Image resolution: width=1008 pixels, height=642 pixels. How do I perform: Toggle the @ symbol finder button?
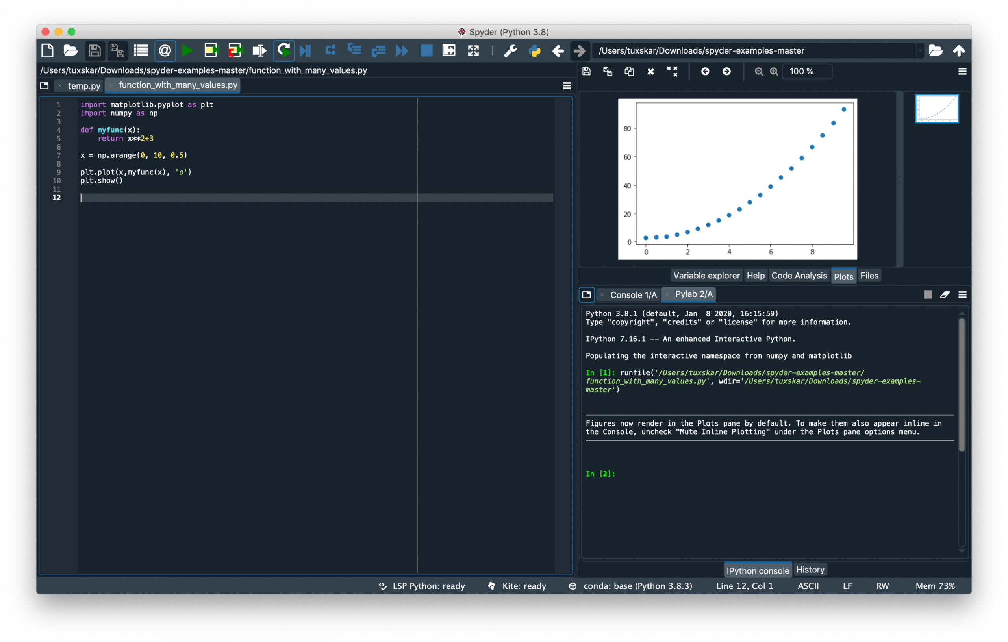point(165,51)
